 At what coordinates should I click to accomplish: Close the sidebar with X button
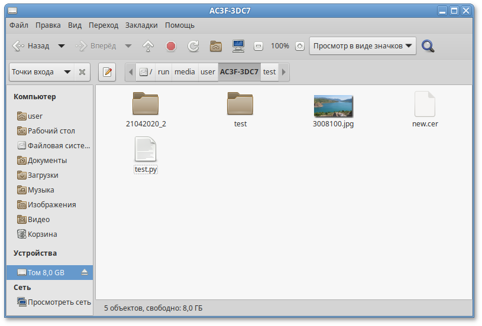click(82, 72)
